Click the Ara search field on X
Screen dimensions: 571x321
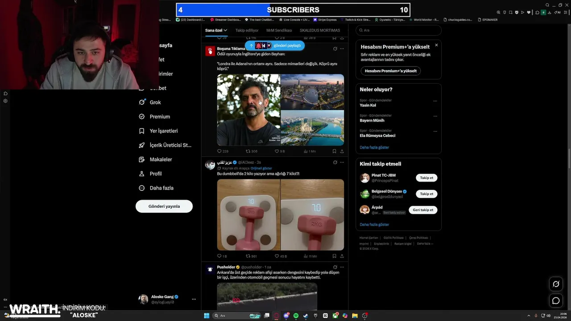[398, 30]
